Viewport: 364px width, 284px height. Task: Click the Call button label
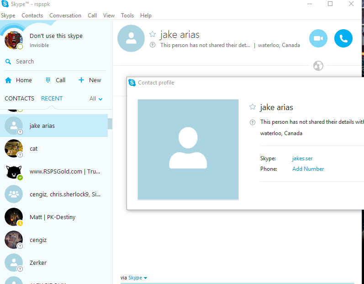pyautogui.click(x=61, y=80)
